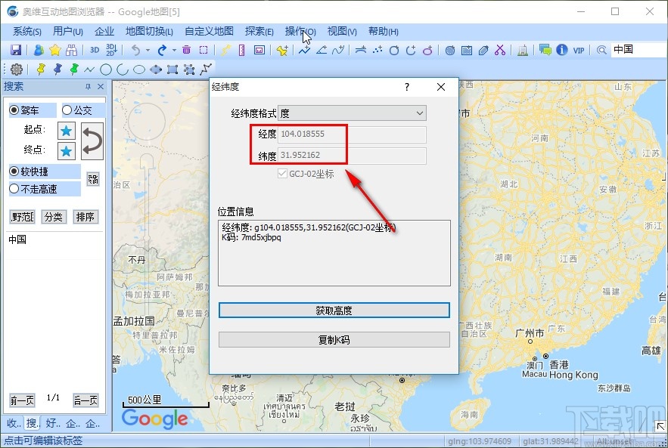Expand the redo dropdown arrow
This screenshot has width=668, height=448.
click(172, 50)
